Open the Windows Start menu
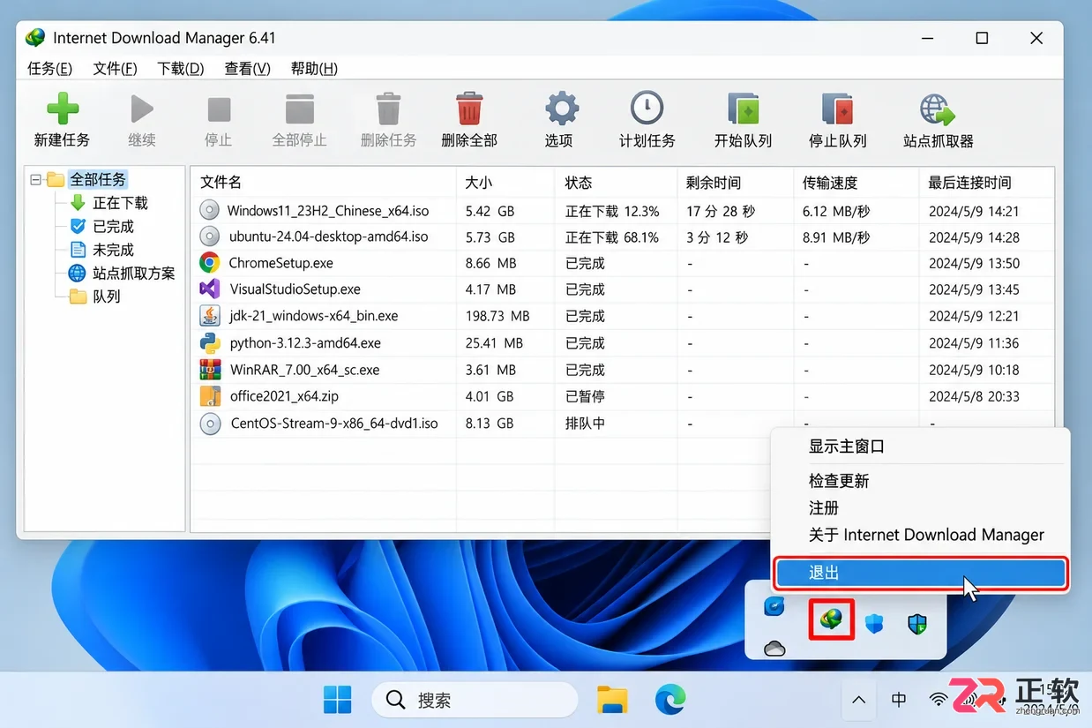 [338, 701]
